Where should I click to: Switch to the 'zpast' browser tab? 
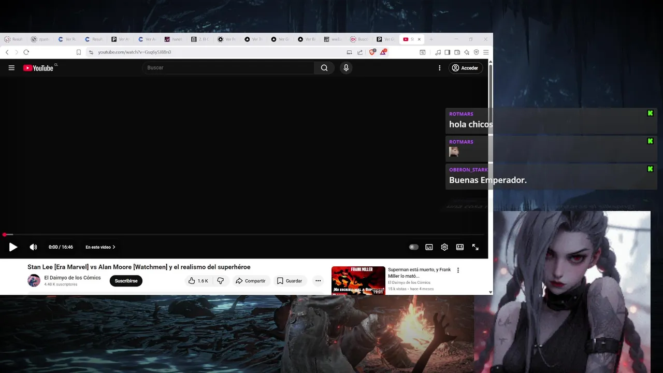tap(40, 39)
